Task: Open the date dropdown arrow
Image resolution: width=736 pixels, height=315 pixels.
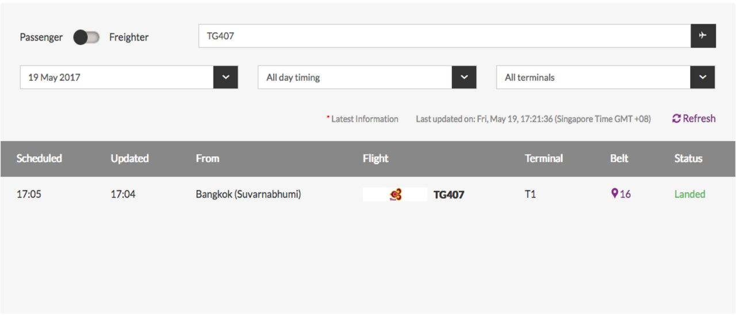Action: coord(225,77)
